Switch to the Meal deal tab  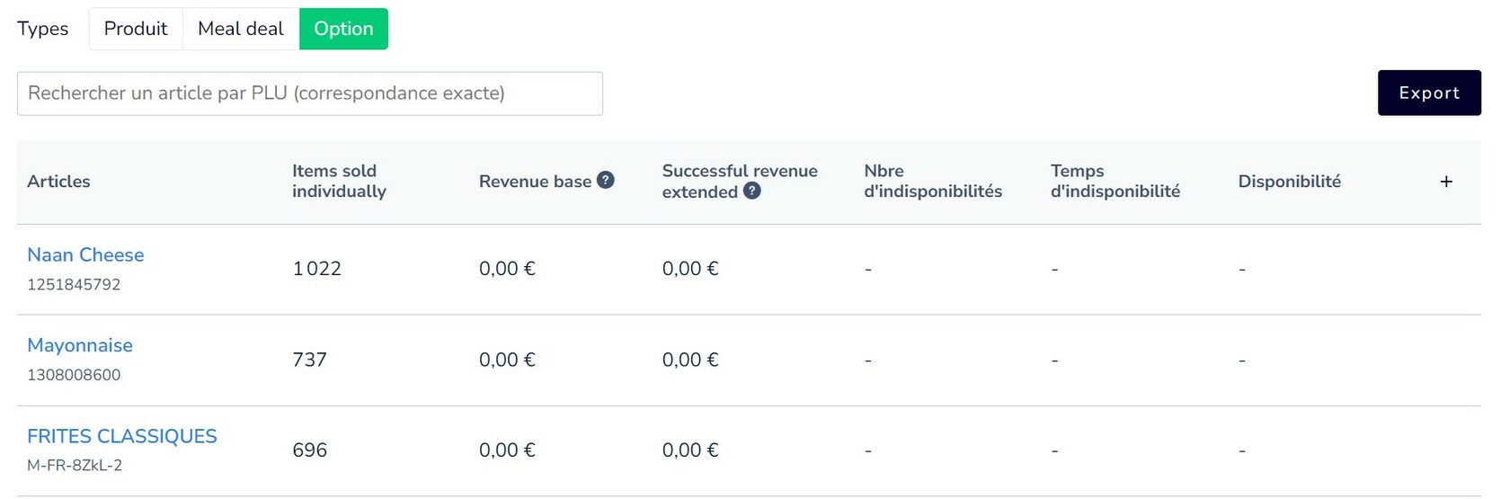click(x=241, y=29)
